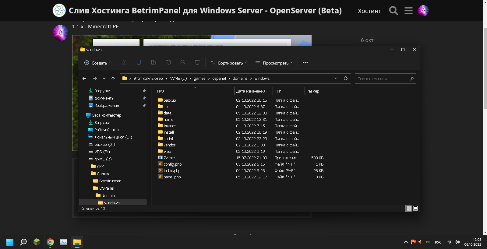Click the Delete trash bin icon
487x249 pixels.
click(x=197, y=62)
